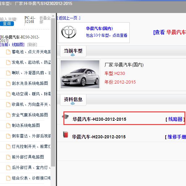
Task: Click the 年份:2012-2015 text
Action: coord(120,82)
